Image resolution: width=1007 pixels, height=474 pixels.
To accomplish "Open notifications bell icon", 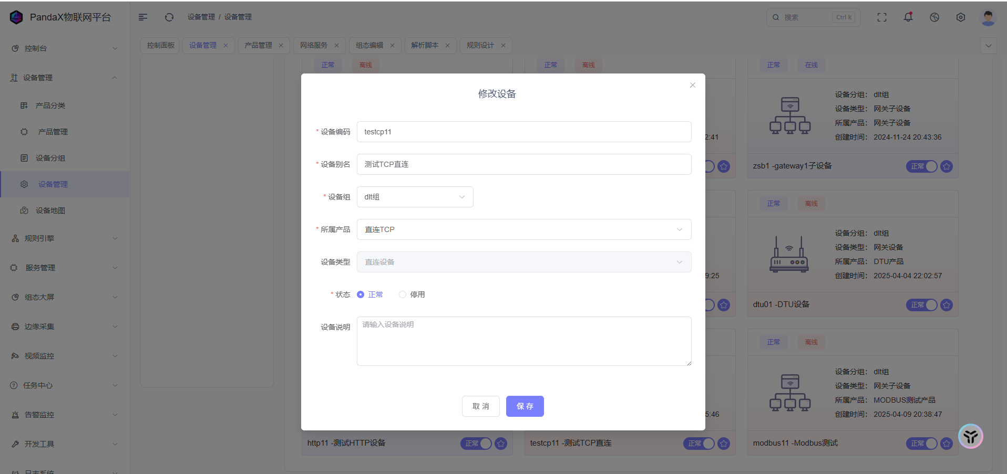I will [908, 17].
